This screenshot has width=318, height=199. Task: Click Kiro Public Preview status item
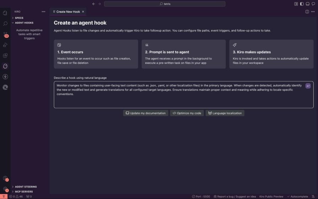(271, 197)
